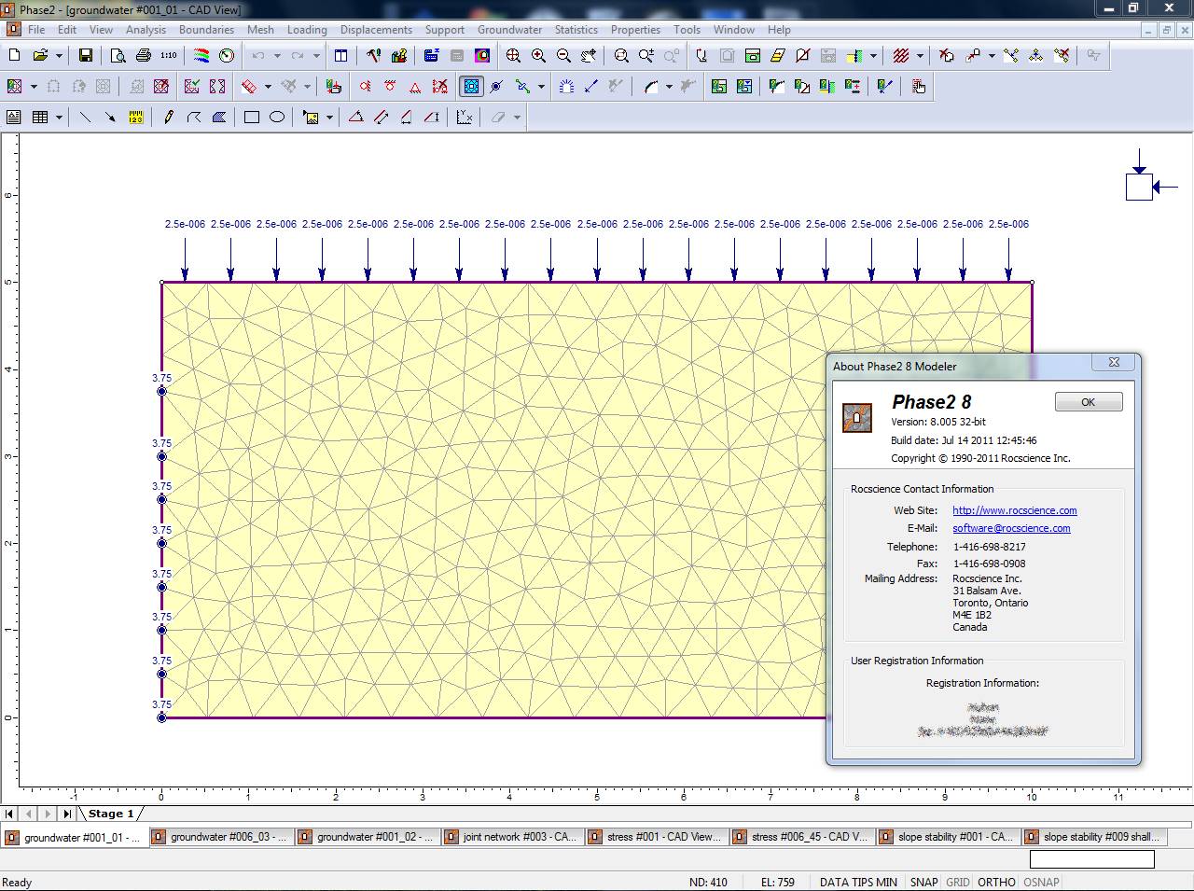Image resolution: width=1194 pixels, height=891 pixels.
Task: Select the Stage 1 tab
Action: [111, 814]
